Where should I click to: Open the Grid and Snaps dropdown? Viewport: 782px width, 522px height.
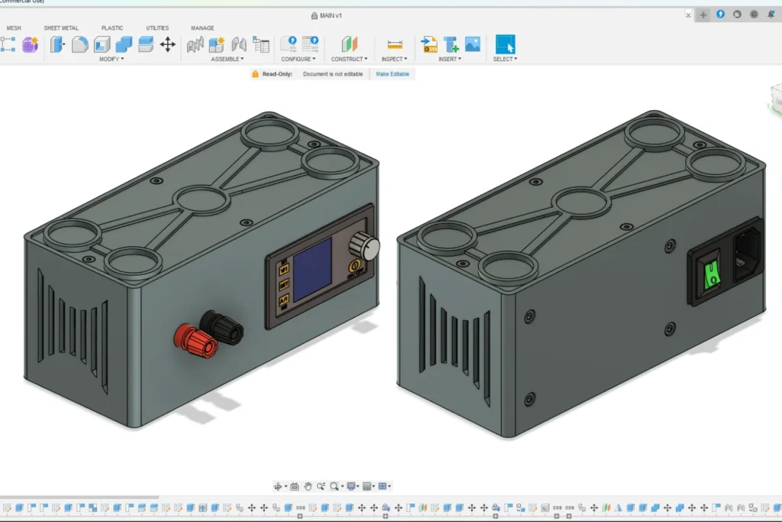click(368, 486)
